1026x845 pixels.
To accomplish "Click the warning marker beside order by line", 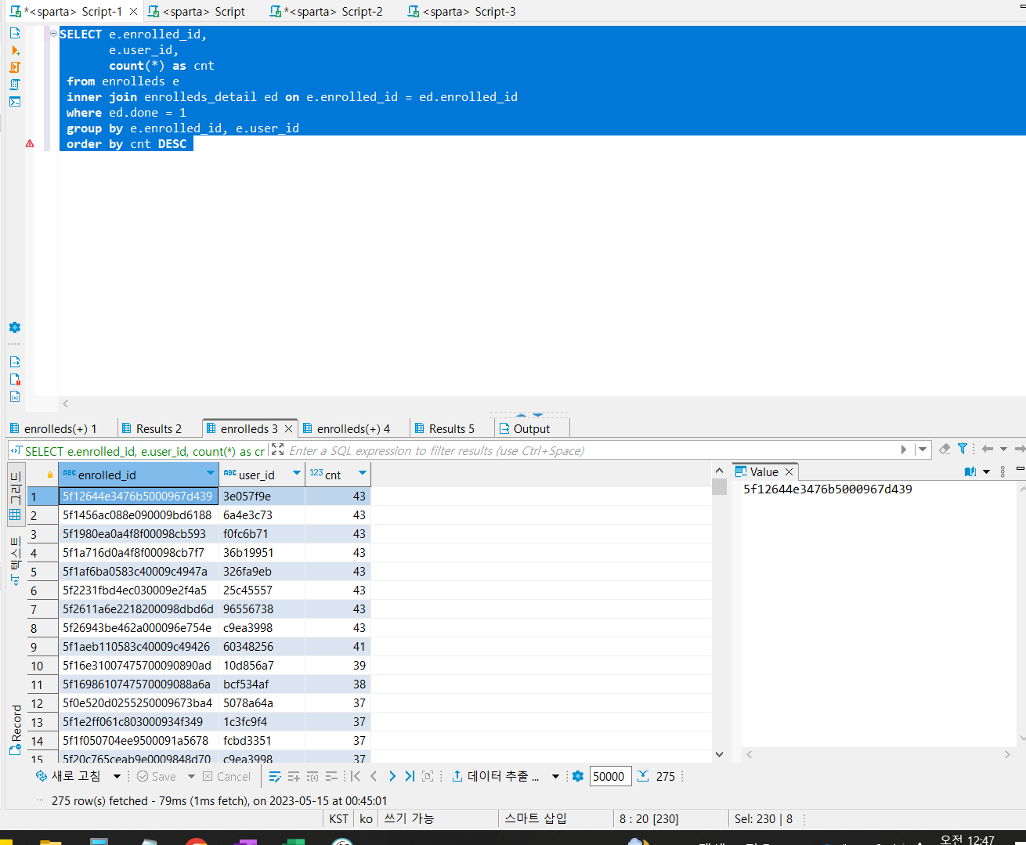I will (x=30, y=144).
